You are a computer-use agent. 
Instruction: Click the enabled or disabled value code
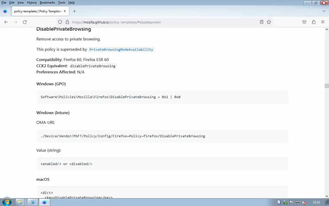tap(66, 164)
